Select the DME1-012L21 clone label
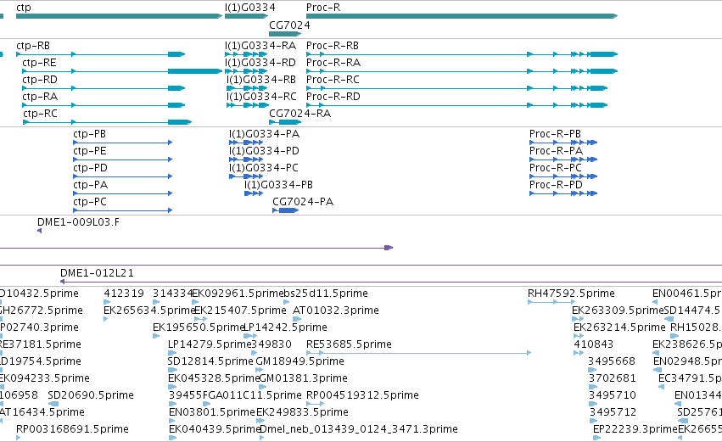Image resolution: width=722 pixels, height=442 pixels. click(98, 273)
